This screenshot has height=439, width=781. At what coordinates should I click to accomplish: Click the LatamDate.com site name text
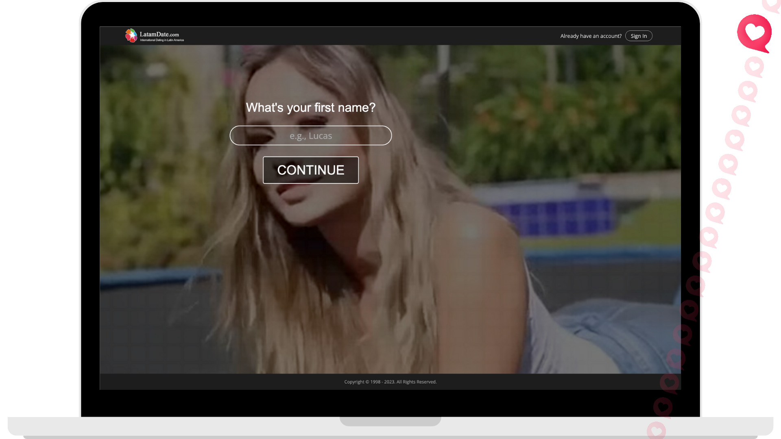click(159, 34)
